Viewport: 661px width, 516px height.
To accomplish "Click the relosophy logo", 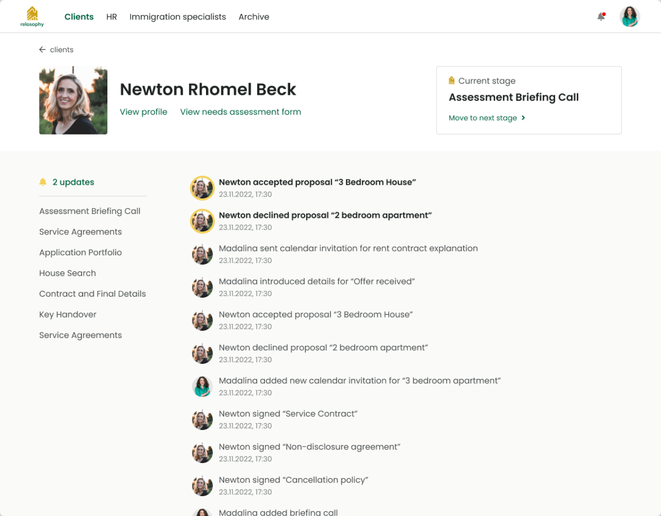I will pyautogui.click(x=32, y=17).
